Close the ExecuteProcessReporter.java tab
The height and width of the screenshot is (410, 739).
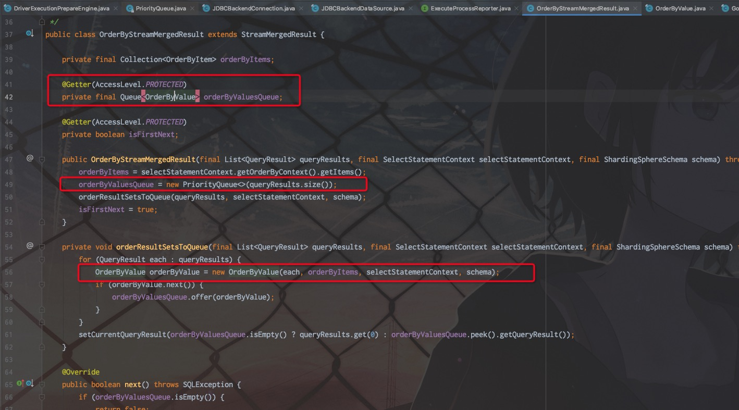pos(516,8)
